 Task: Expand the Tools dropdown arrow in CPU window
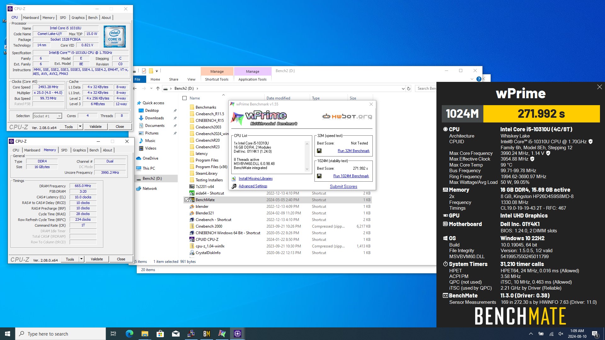[80, 127]
